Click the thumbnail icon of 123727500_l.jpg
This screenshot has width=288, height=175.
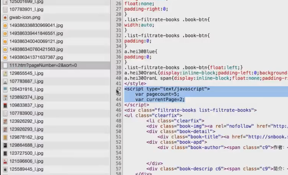[x=5, y=153]
